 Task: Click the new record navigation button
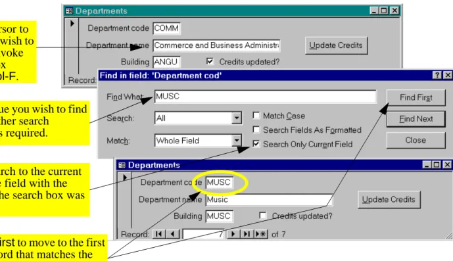(261, 234)
